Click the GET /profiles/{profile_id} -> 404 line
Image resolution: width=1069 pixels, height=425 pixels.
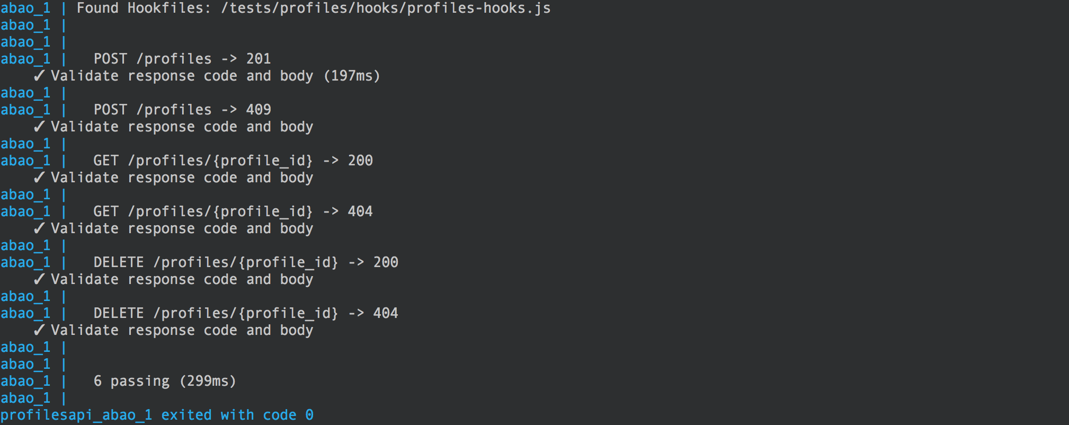(x=233, y=211)
